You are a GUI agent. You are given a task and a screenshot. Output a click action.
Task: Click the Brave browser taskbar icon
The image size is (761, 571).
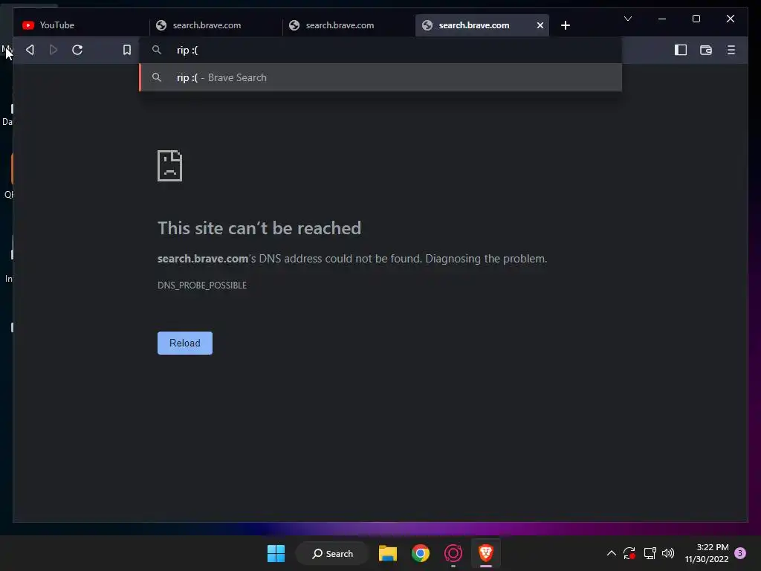point(486,553)
